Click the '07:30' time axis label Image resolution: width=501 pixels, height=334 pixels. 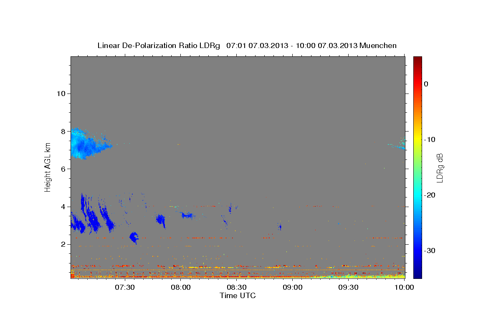click(124, 287)
